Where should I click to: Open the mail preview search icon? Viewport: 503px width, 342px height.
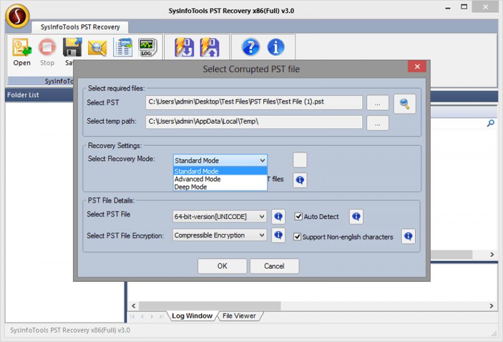coord(97,48)
